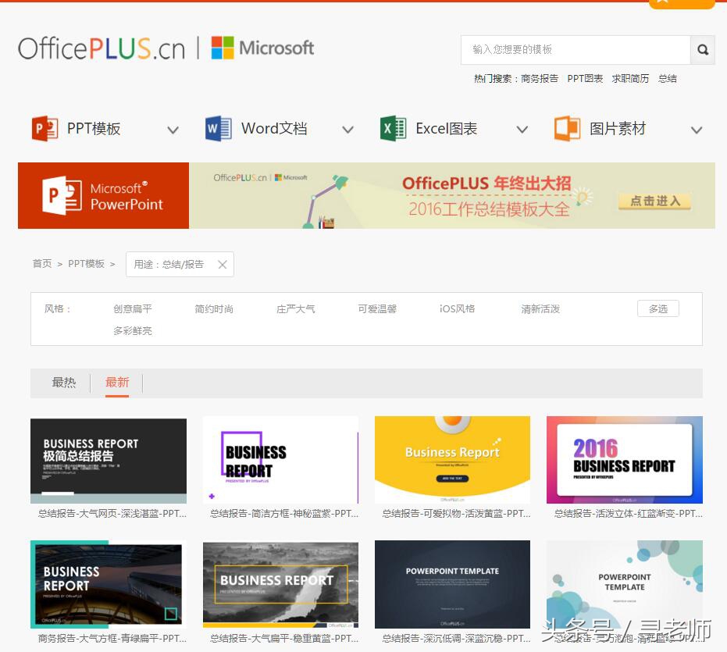Click the orange Microsoft PowerPoint banner tile
Image resolution: width=727 pixels, height=652 pixels.
103,195
